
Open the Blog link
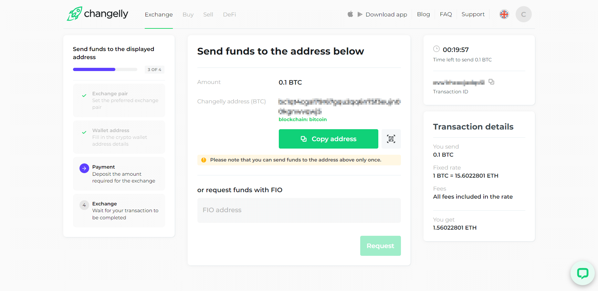click(423, 14)
